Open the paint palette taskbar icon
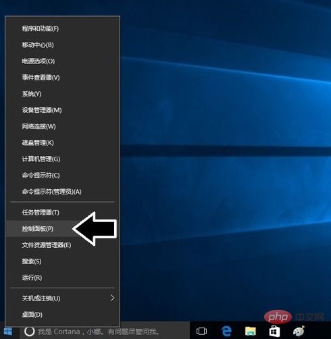The width and height of the screenshot is (331, 339). click(299, 331)
